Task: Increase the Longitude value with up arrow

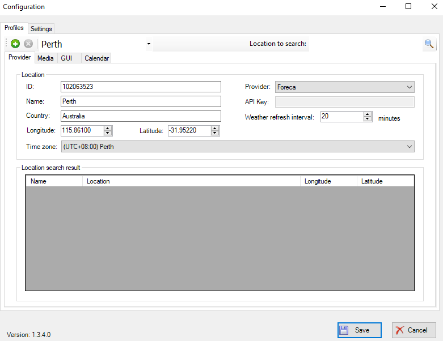Action: [x=108, y=129]
